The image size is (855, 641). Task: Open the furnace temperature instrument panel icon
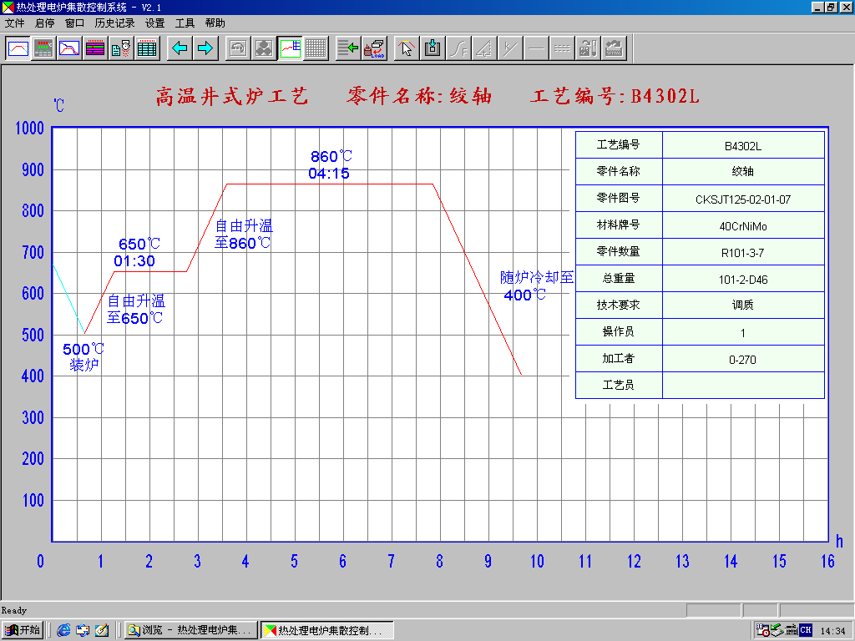[44, 48]
